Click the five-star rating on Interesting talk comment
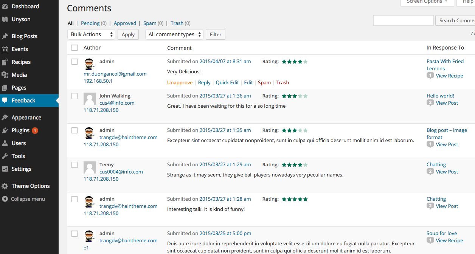Screen dimensions: 475x254 pos(295,199)
